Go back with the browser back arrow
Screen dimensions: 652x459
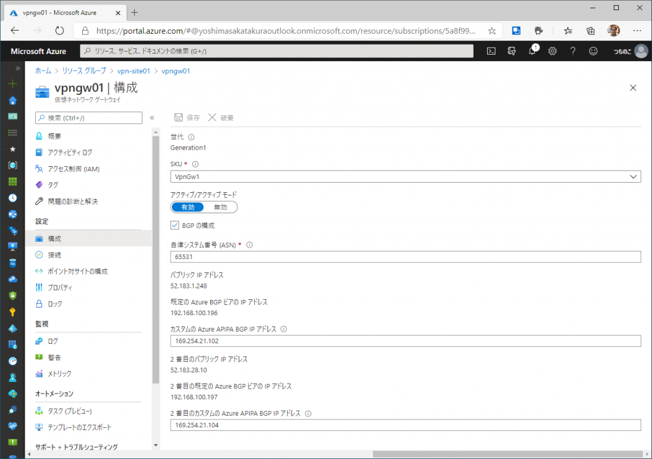click(x=15, y=31)
